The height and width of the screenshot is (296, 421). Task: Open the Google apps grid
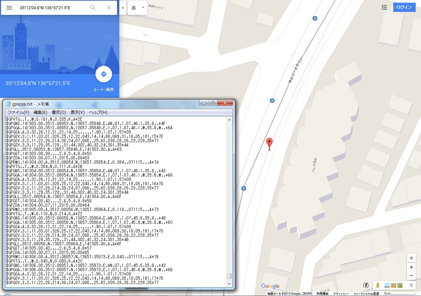[x=384, y=8]
